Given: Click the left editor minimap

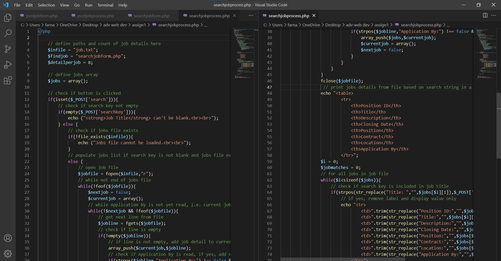Looking at the screenshot, I should pyautogui.click(x=243, y=53).
